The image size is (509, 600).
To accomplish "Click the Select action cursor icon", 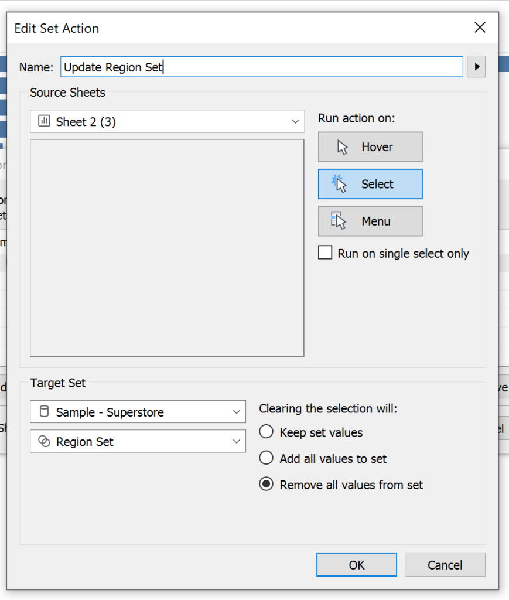I will tap(340, 184).
